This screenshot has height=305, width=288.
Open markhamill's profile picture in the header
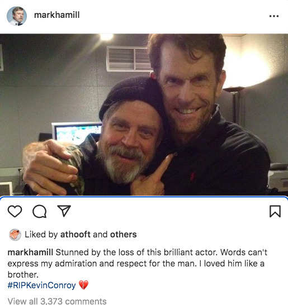click(17, 16)
